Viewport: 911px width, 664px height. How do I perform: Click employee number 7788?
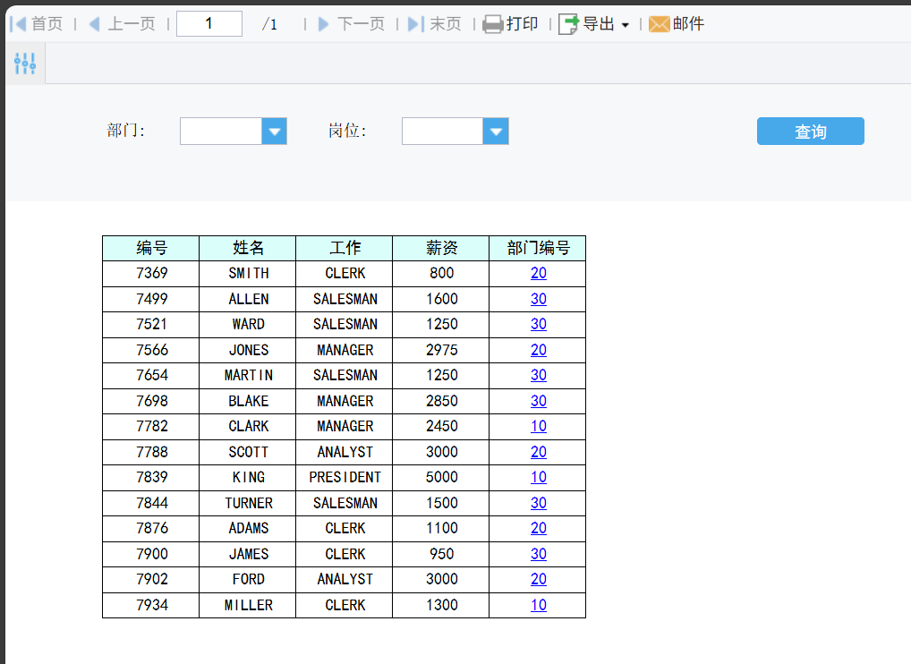click(x=151, y=452)
